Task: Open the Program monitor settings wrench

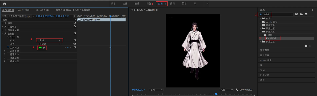Action: pyautogui.click(x=237, y=90)
